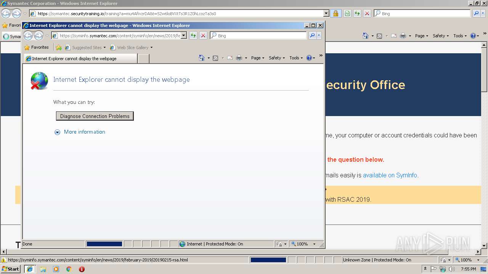488x274 pixels.
Task: Open search provider dropdown in the front window
Action: 319,35
